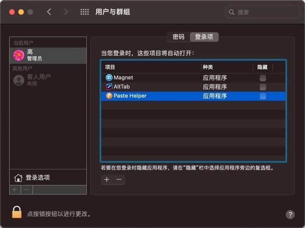This screenshot has height=228, width=305.
Task: Sort by 项目 column header
Action: pyautogui.click(x=151, y=67)
